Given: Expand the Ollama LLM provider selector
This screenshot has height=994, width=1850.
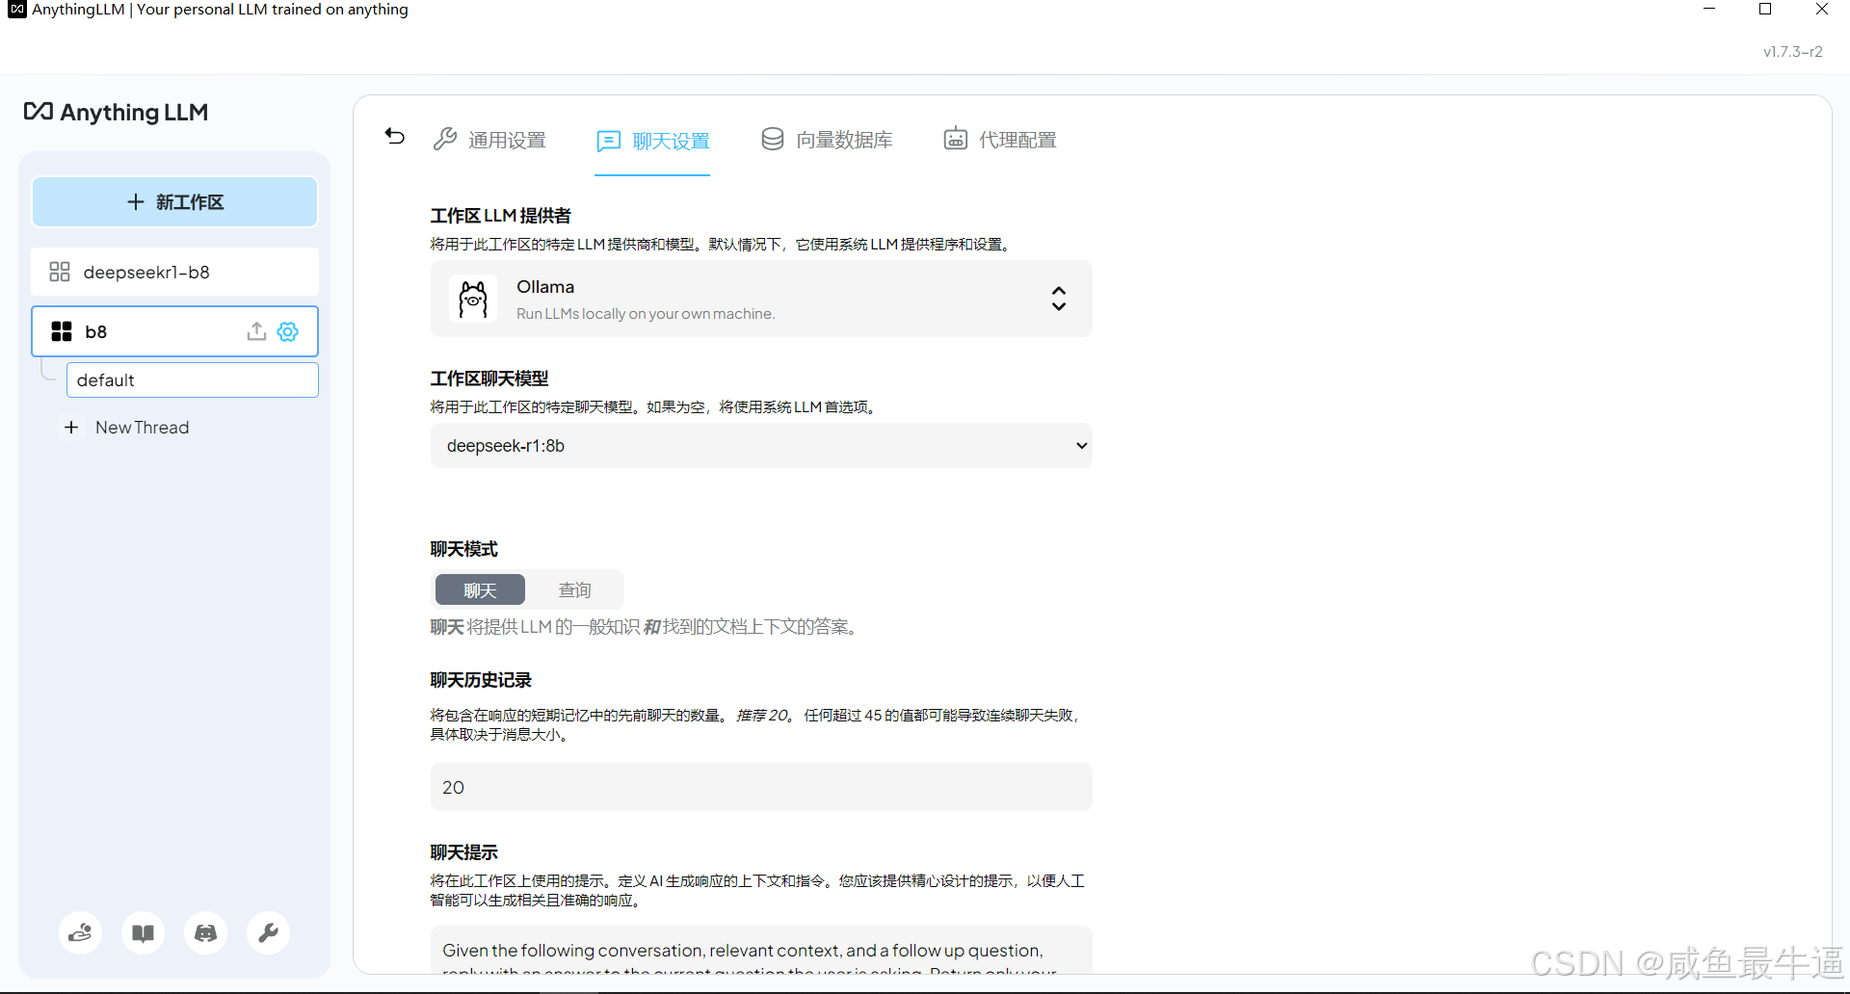Looking at the screenshot, I should [x=761, y=299].
